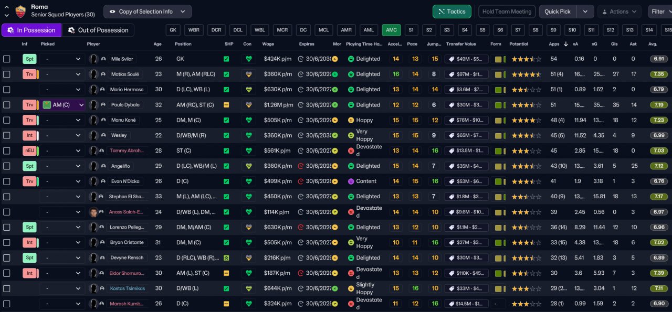Click Manu Koné's Happy yellow face icon
The image size is (672, 312).
(351, 120)
